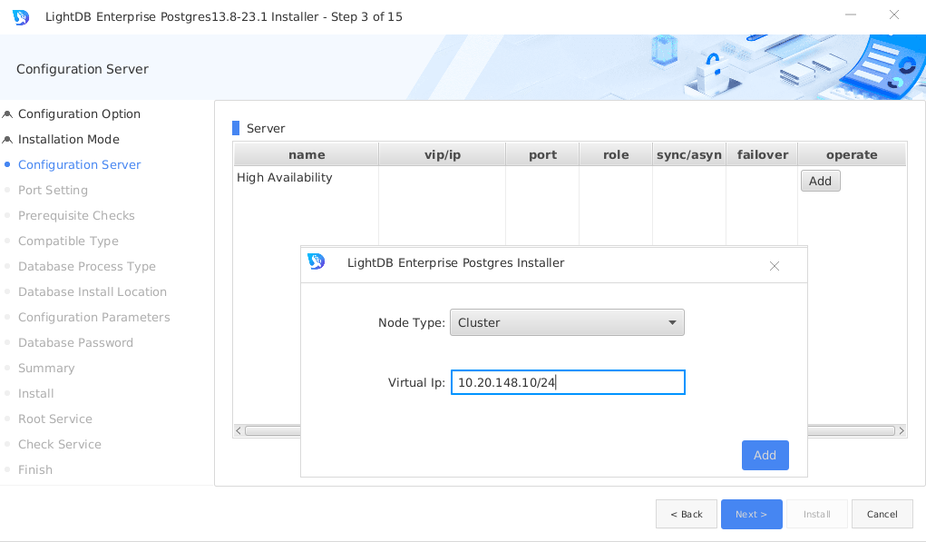The height and width of the screenshot is (542, 926).
Task: Click the Virtual Ip input field
Action: [568, 382]
